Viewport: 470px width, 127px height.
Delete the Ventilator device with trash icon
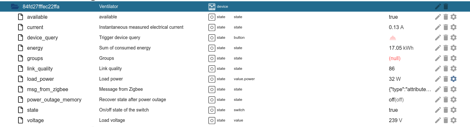tap(446, 6)
